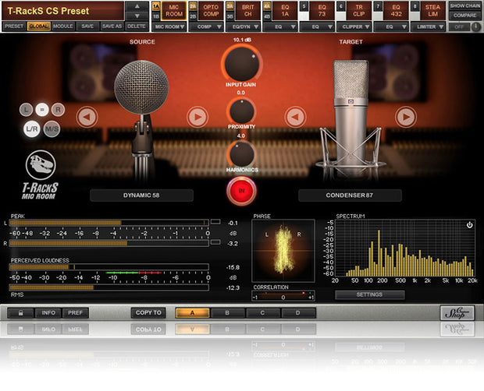Select next target microphone arrow

click(406, 117)
